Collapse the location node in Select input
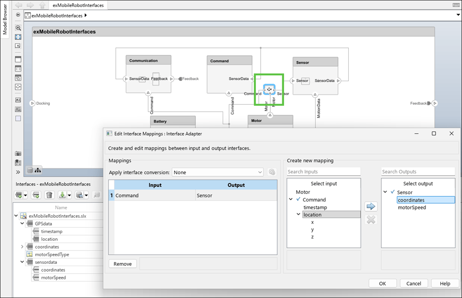Viewport: 462px width, 298px height. click(x=298, y=214)
